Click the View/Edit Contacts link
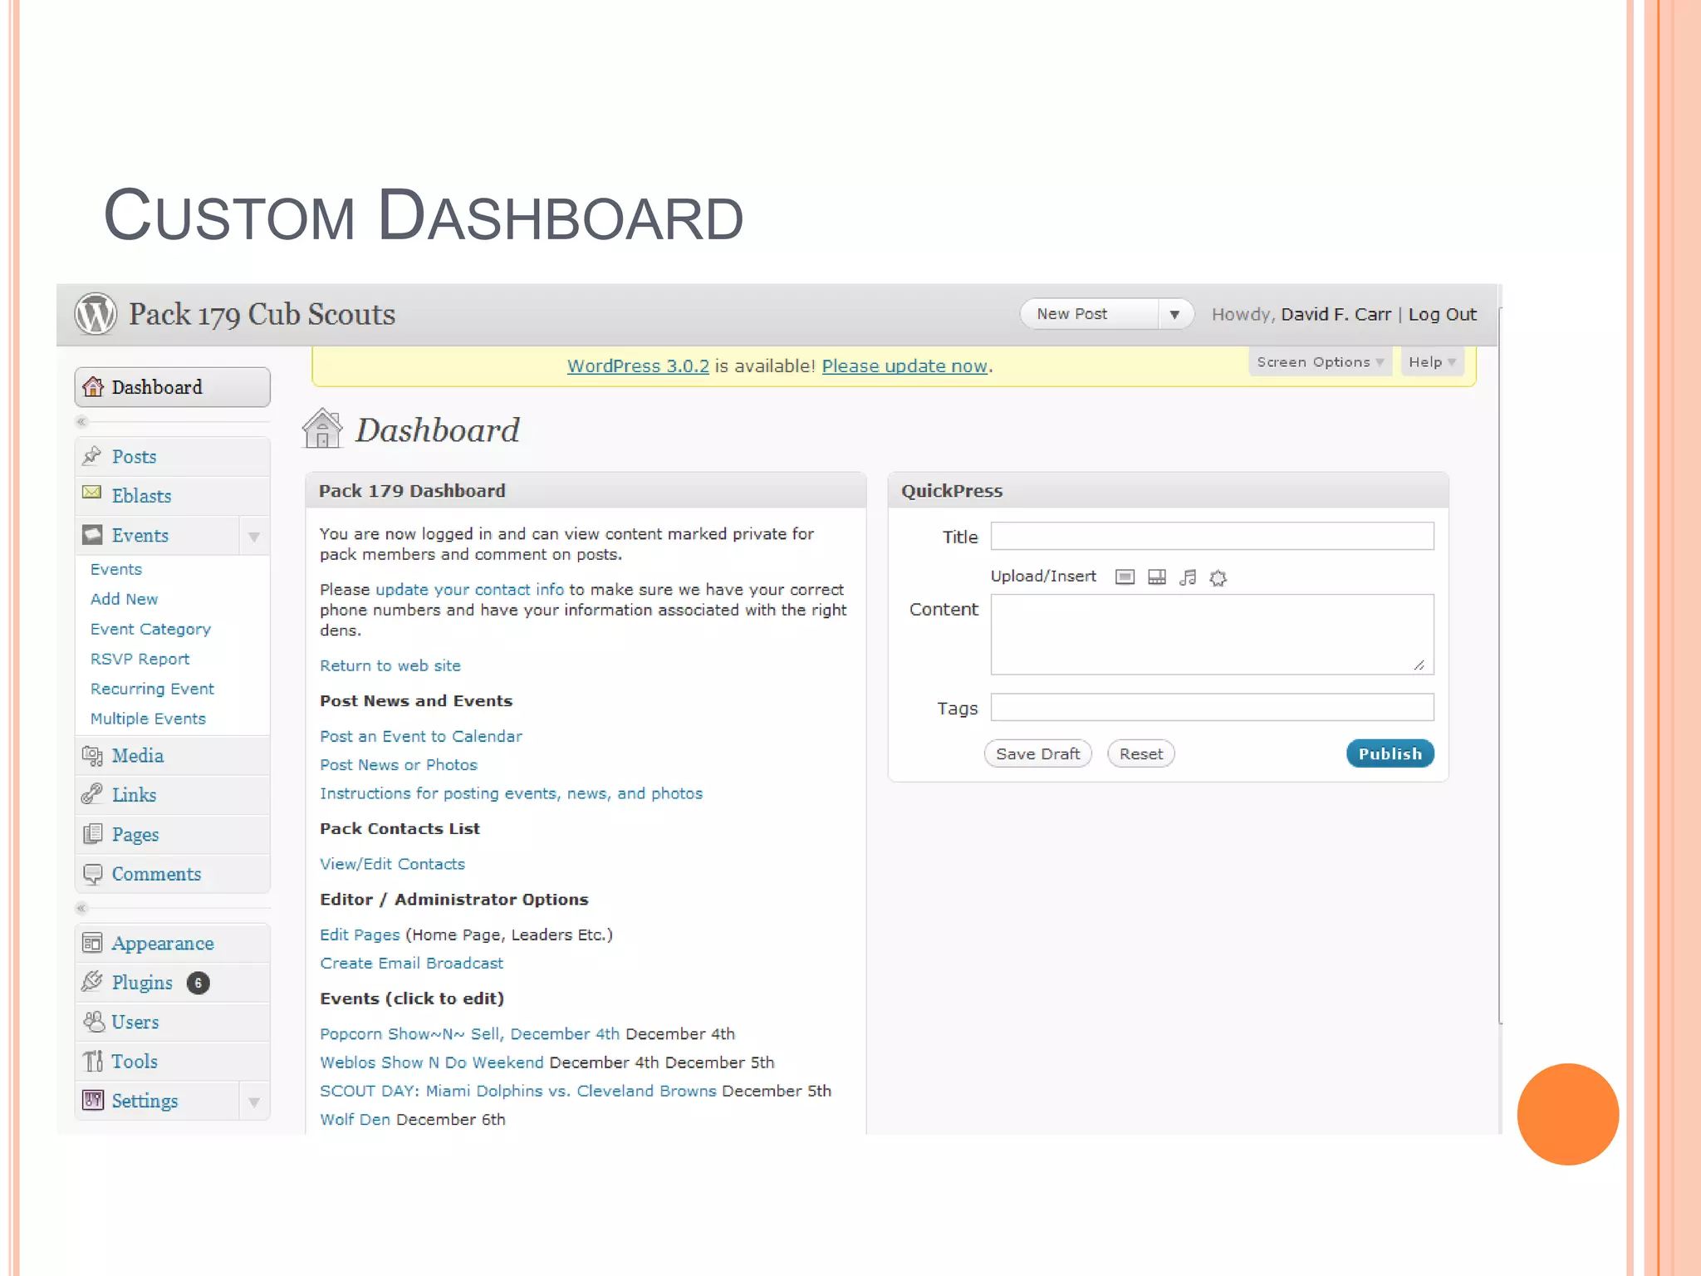 tap(392, 864)
